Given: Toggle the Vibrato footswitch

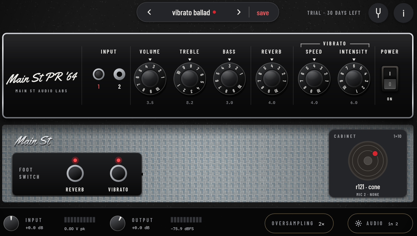Looking at the screenshot, I should (x=118, y=173).
